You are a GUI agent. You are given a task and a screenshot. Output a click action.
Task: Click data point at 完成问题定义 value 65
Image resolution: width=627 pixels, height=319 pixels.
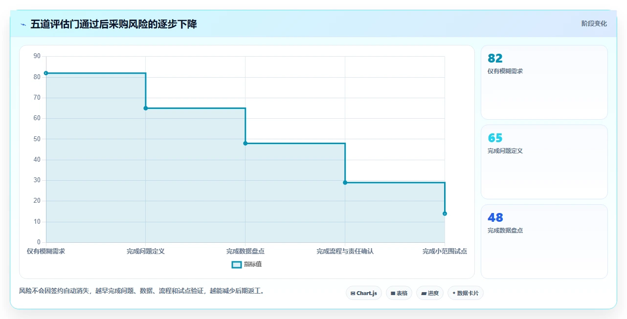point(146,108)
